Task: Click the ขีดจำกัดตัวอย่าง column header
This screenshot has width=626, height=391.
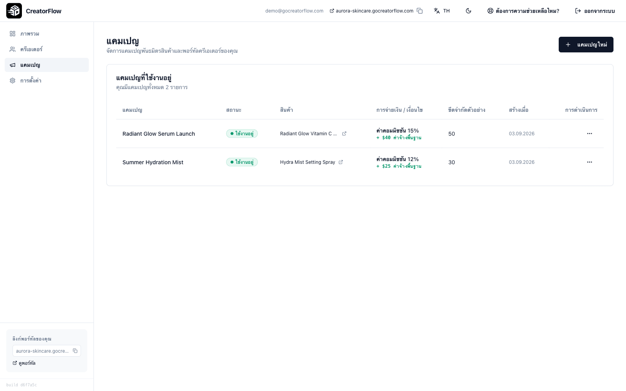Action: (467, 110)
